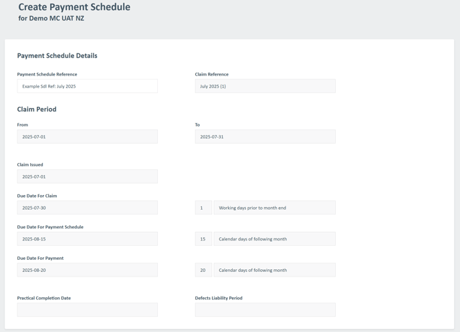Click the Payment Schedule Reference field
The height and width of the screenshot is (332, 460).
point(87,86)
